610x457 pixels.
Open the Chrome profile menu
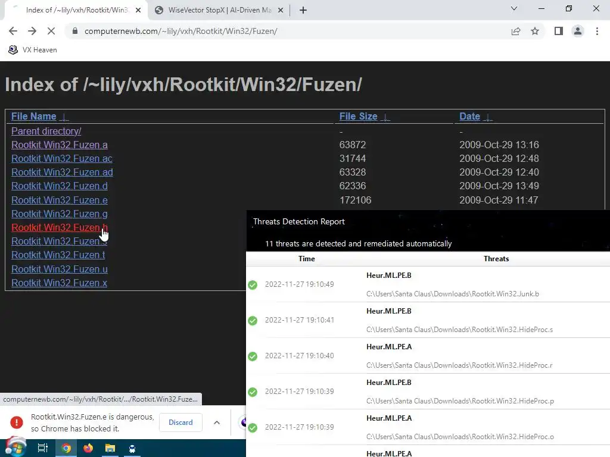tap(578, 31)
